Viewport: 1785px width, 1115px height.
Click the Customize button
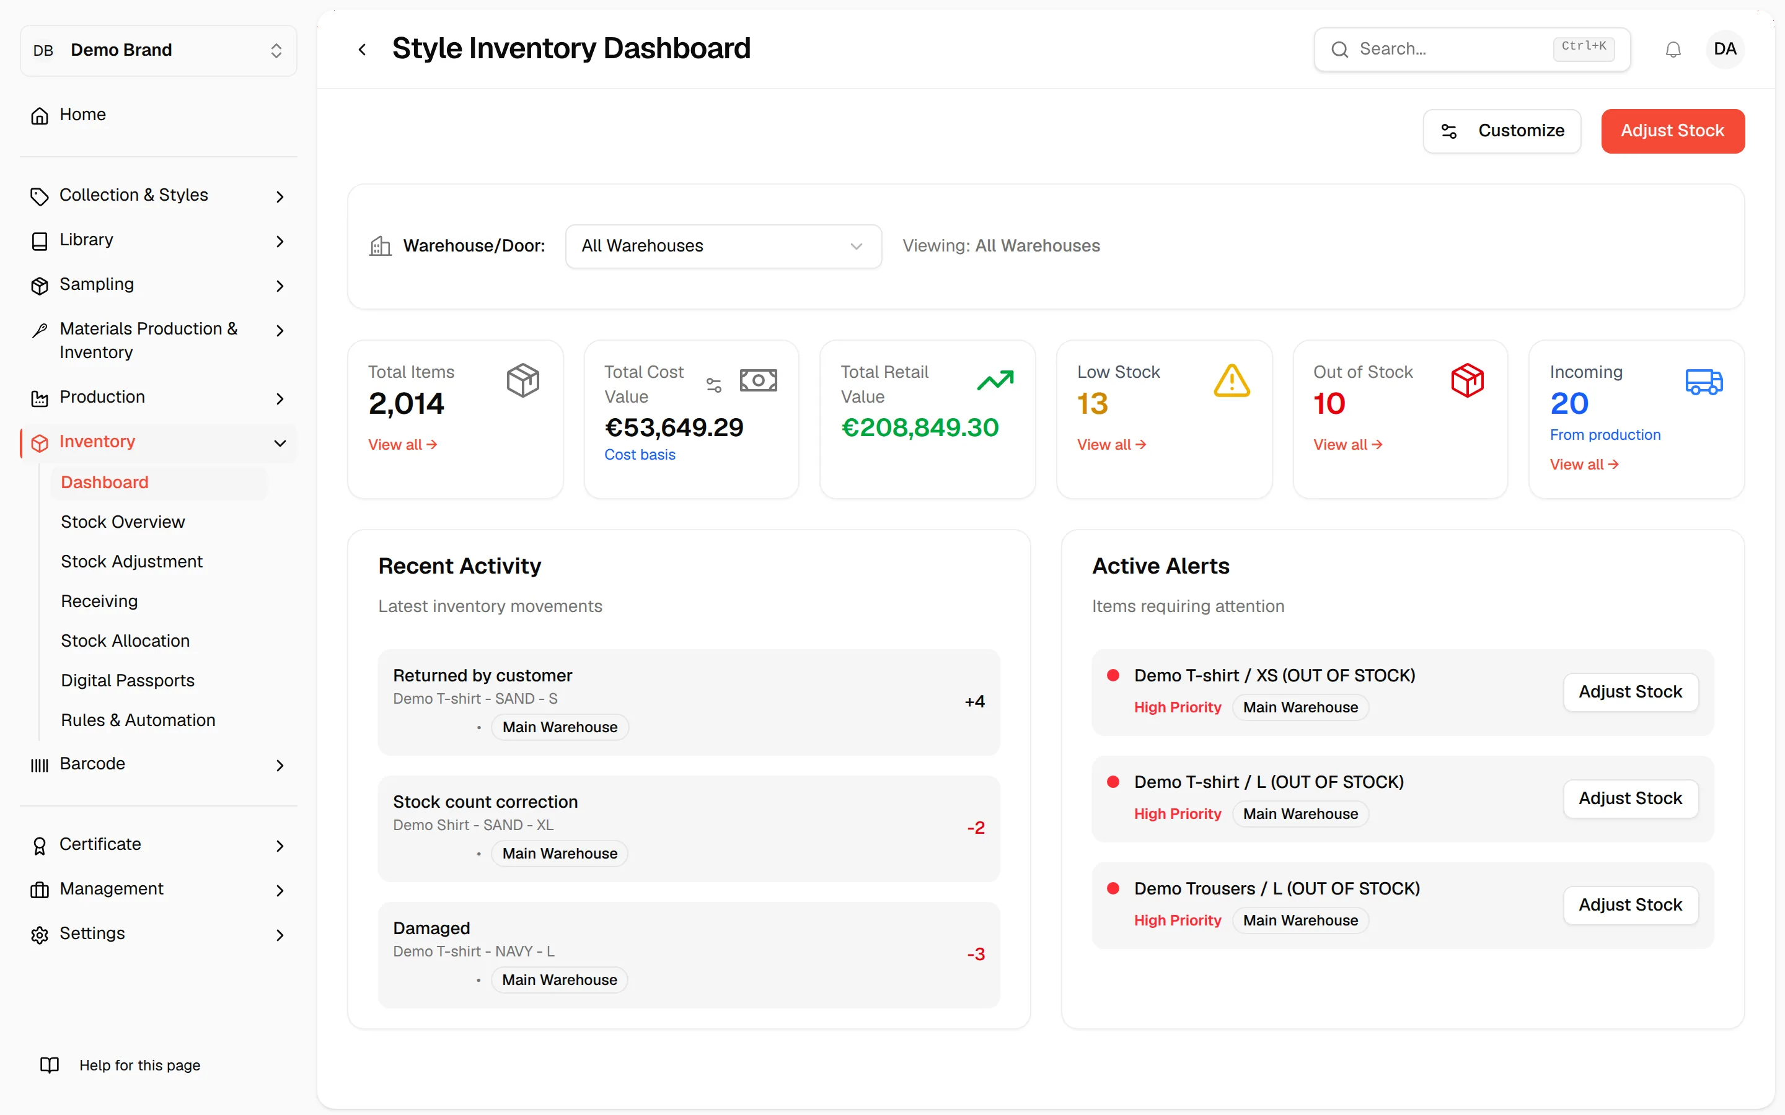click(x=1502, y=131)
